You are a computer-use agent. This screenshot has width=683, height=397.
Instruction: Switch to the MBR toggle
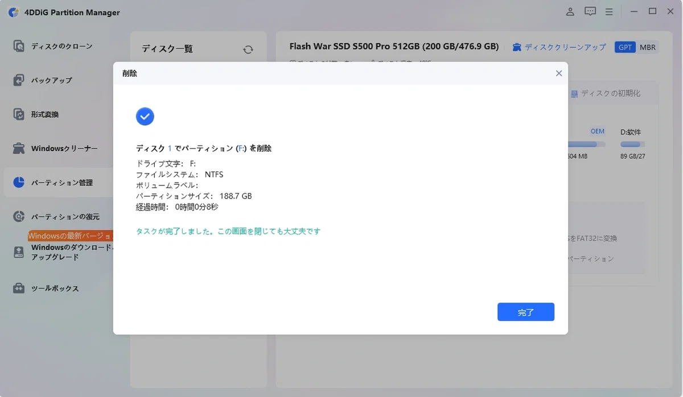coord(647,47)
